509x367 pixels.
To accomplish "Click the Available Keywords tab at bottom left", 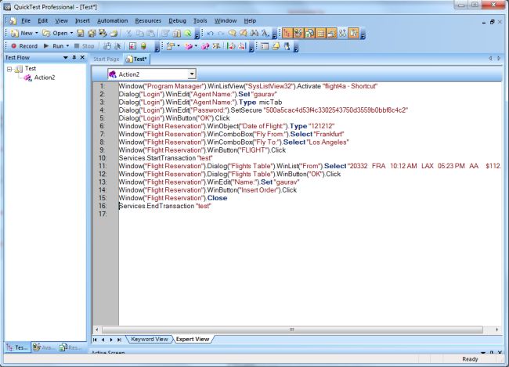I will (45, 347).
